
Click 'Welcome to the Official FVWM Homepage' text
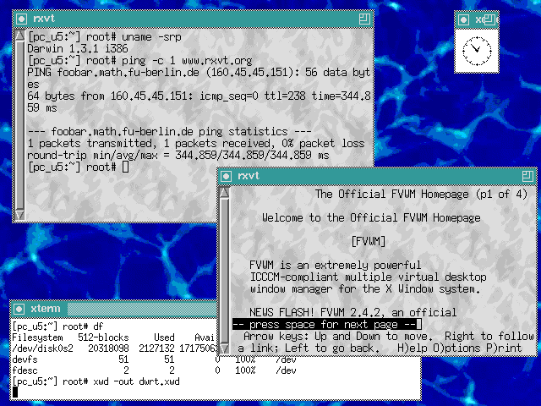tap(371, 218)
